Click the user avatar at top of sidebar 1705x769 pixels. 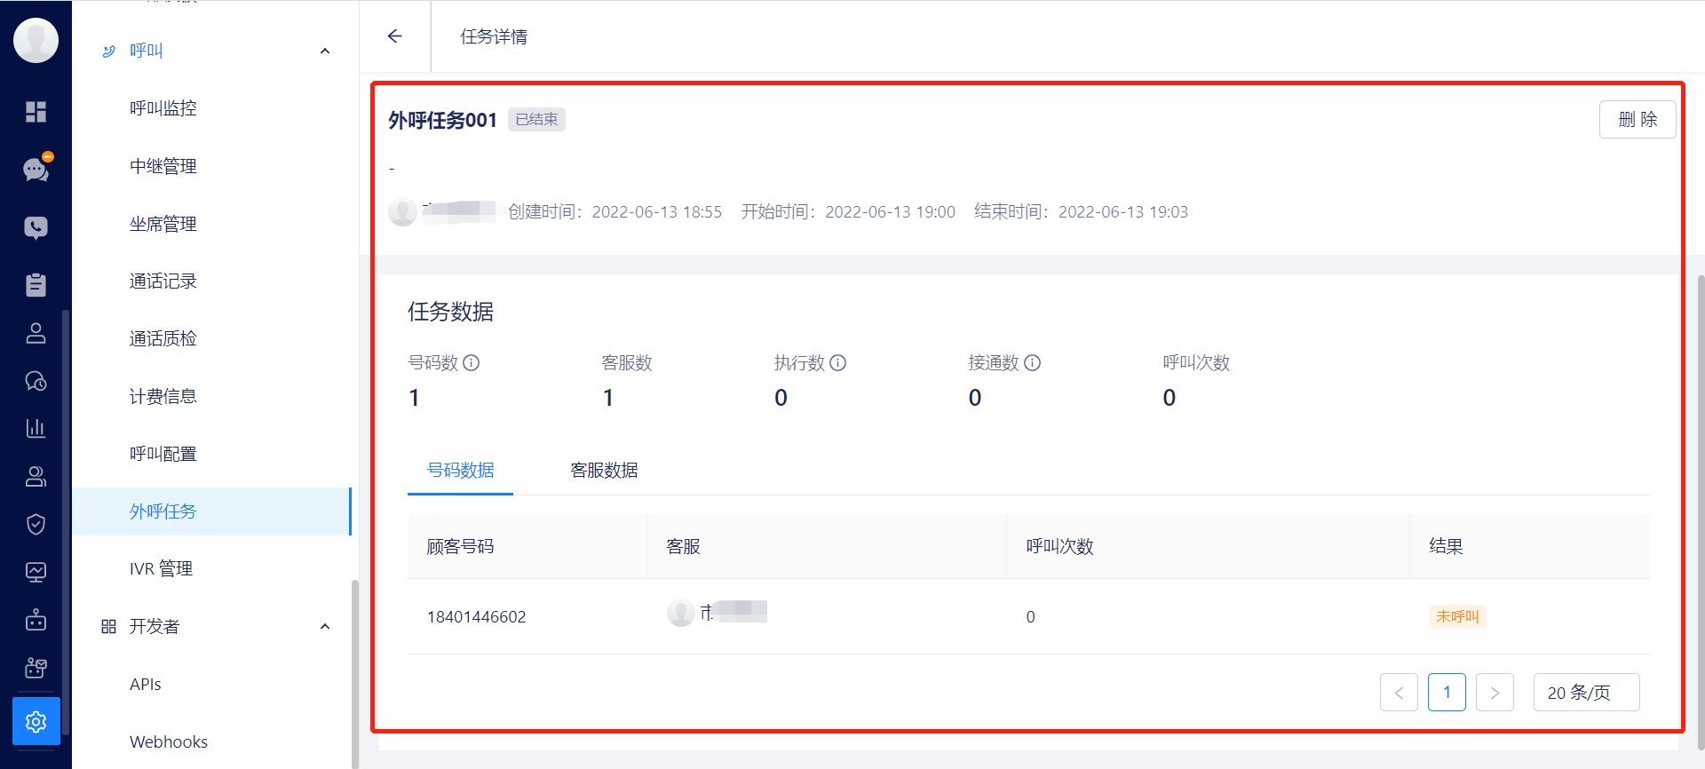(x=36, y=40)
